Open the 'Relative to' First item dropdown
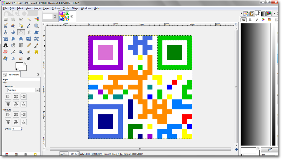 pyautogui.click(x=23, y=90)
